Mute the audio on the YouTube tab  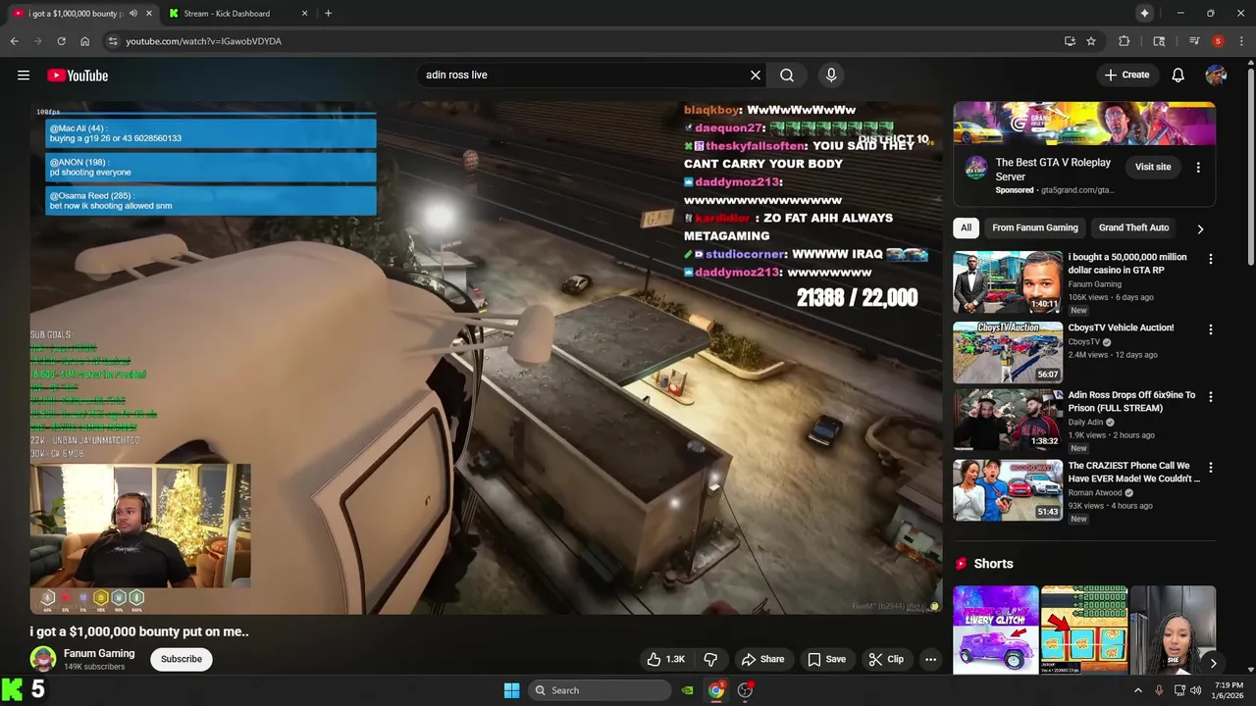point(133,14)
